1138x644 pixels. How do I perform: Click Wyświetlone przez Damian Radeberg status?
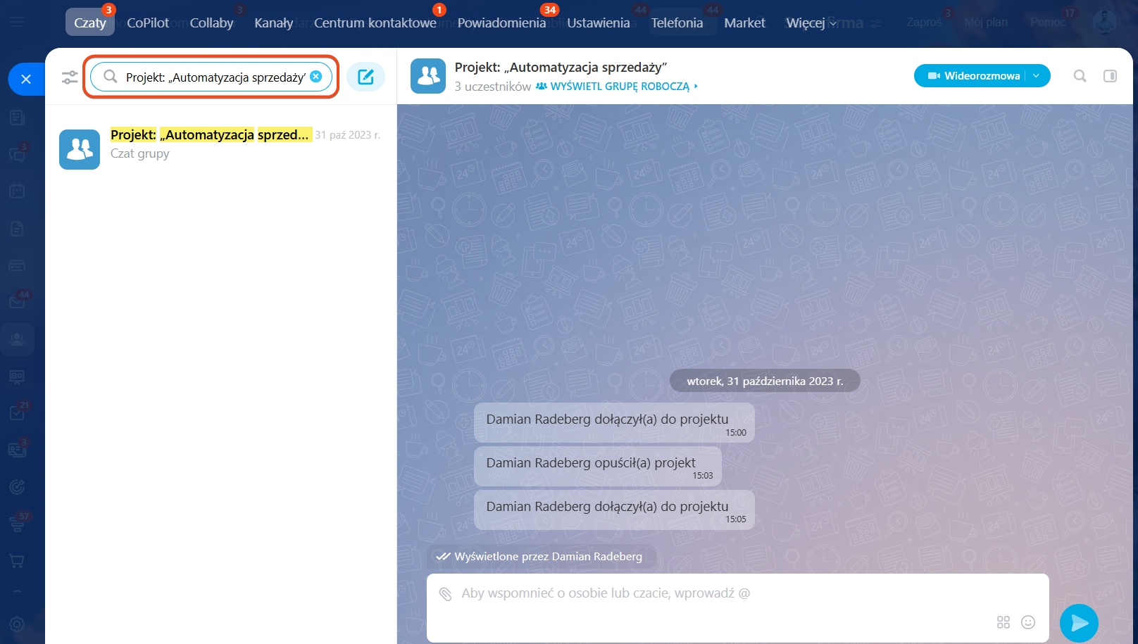pos(540,556)
